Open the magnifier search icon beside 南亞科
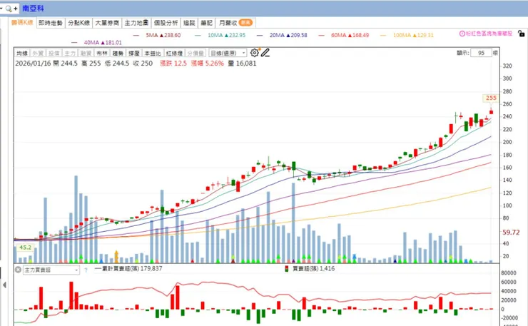Viewport: 528px width, 326px height. pyautogui.click(x=9, y=9)
